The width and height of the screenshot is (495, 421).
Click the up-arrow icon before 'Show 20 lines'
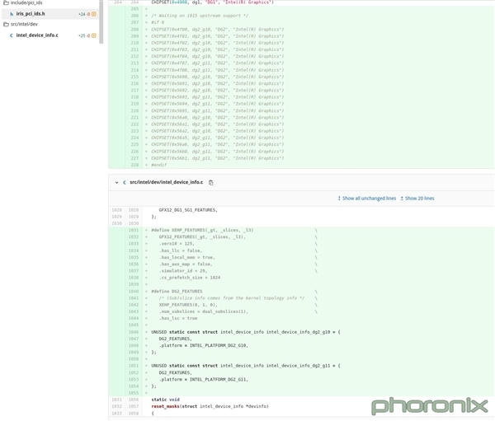click(402, 199)
